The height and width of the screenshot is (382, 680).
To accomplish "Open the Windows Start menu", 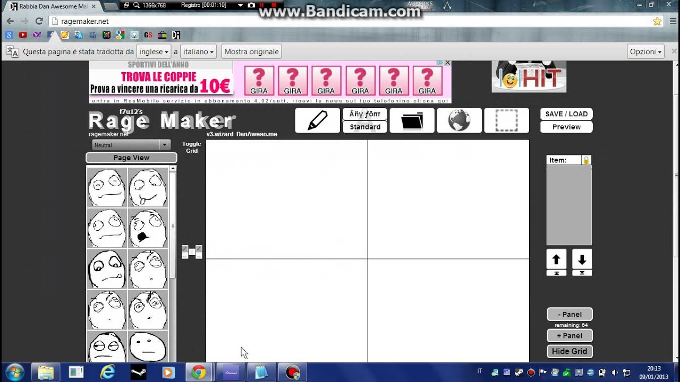I will click(x=14, y=372).
